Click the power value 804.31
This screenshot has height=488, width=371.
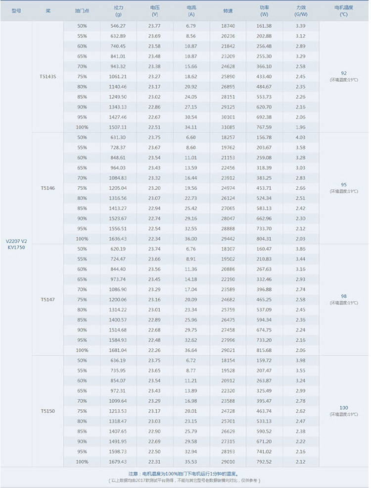[x=264, y=239]
